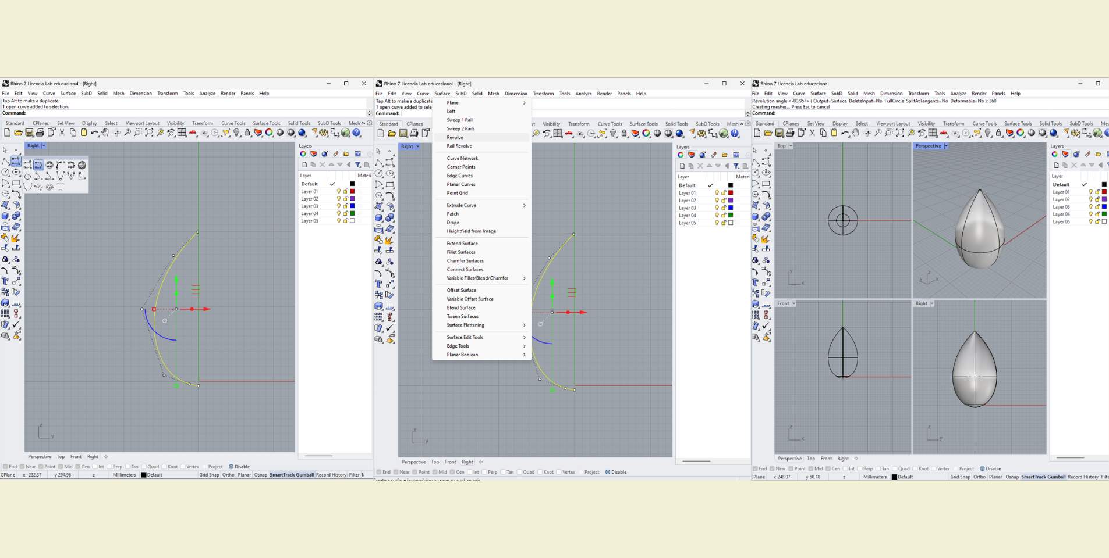Click Options gear icon in left window toolbar
1109x558 pixels.
pos(323,133)
